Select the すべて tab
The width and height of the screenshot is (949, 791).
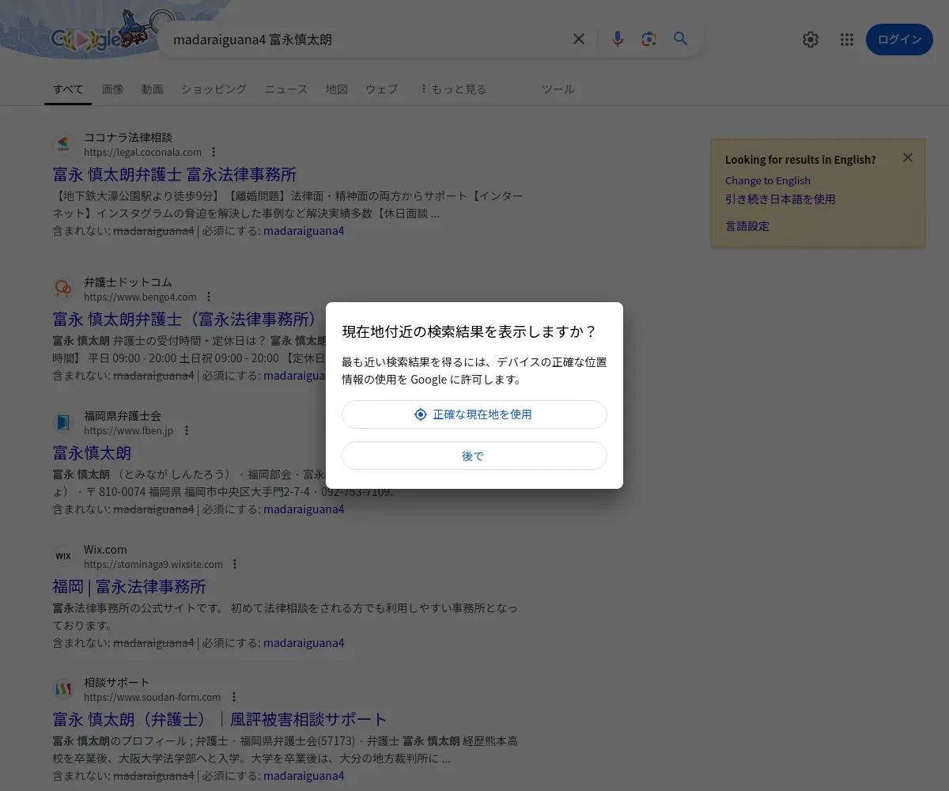pyautogui.click(x=68, y=89)
